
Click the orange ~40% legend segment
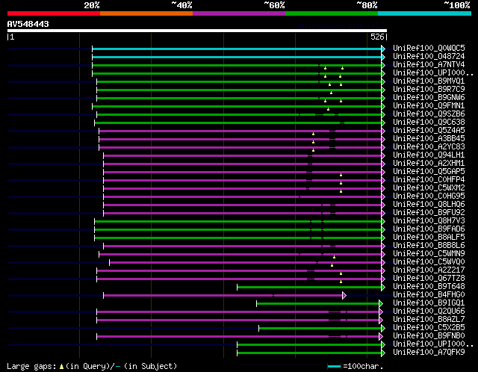[x=146, y=13]
